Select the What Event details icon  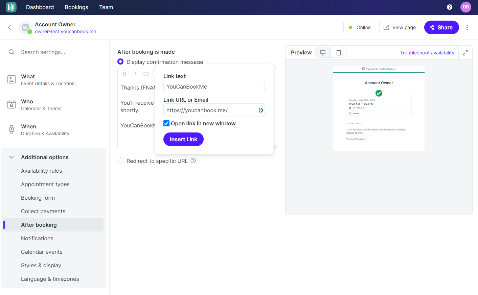coord(12,80)
